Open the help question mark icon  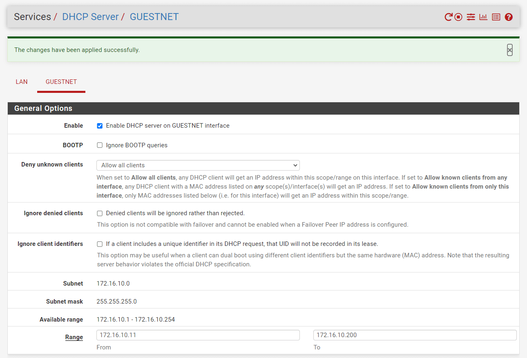click(x=509, y=17)
